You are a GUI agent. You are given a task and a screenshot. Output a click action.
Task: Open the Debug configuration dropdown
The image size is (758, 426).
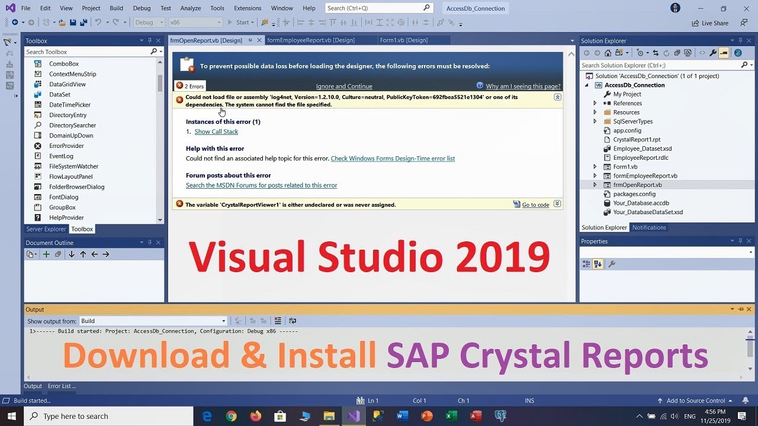149,22
